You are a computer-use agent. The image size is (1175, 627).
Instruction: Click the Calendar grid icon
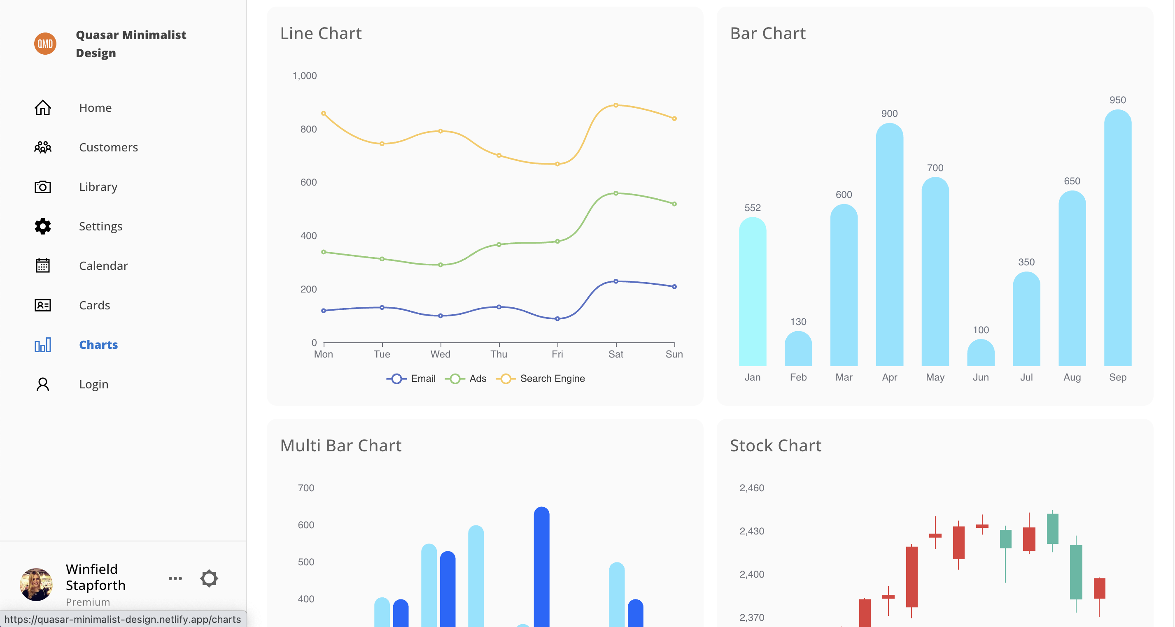tap(43, 266)
